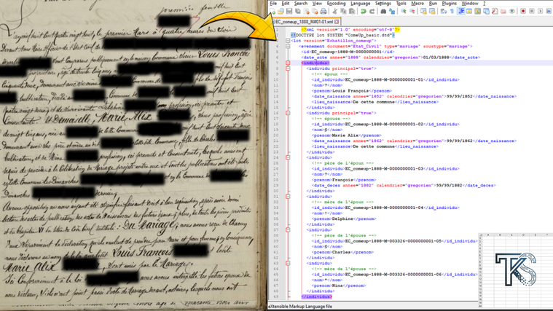Click the Cut scissors icon
The height and width of the screenshot is (311, 553).
coord(334,12)
